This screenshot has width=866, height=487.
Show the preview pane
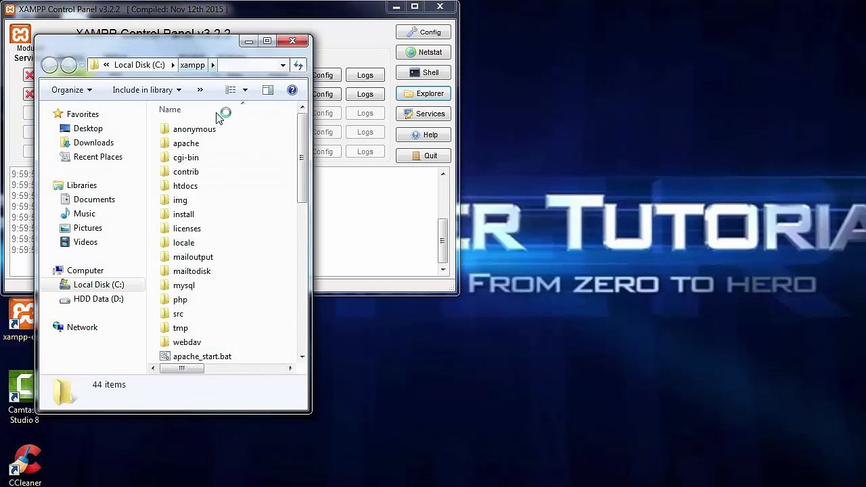[268, 90]
